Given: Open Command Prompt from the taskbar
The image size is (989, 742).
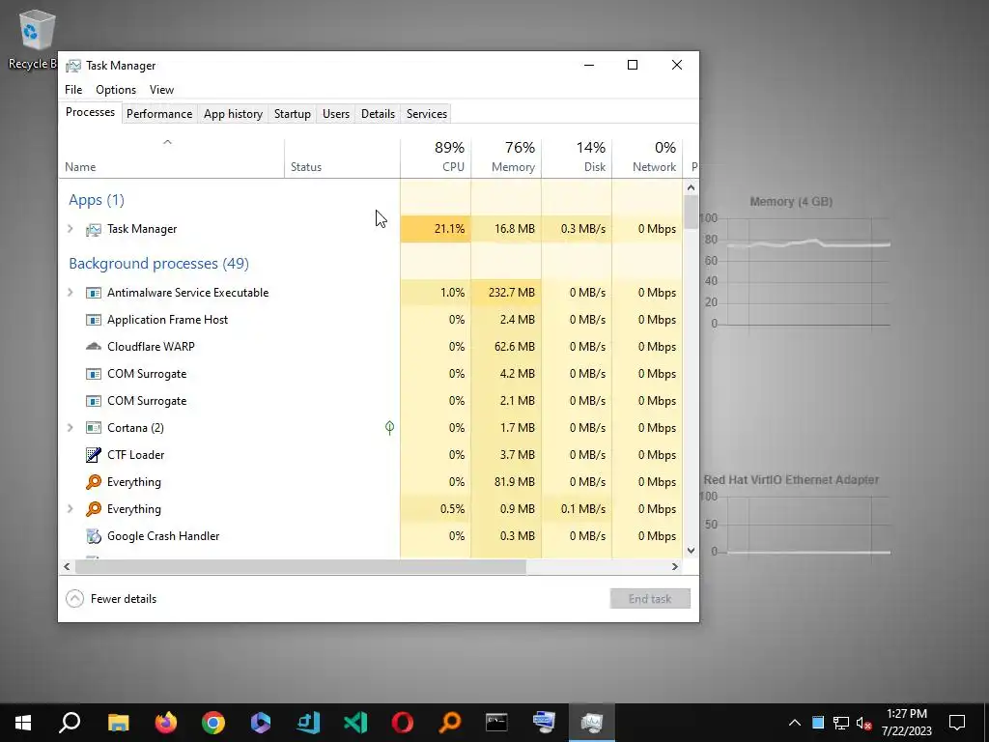Looking at the screenshot, I should pos(496,723).
